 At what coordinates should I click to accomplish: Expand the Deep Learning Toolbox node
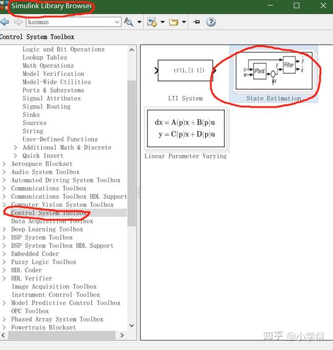click(4, 229)
